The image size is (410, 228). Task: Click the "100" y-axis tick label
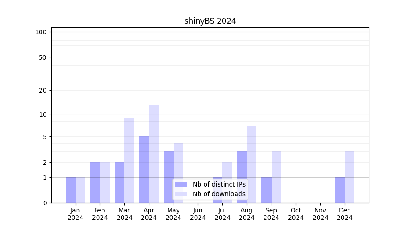tap(41, 32)
